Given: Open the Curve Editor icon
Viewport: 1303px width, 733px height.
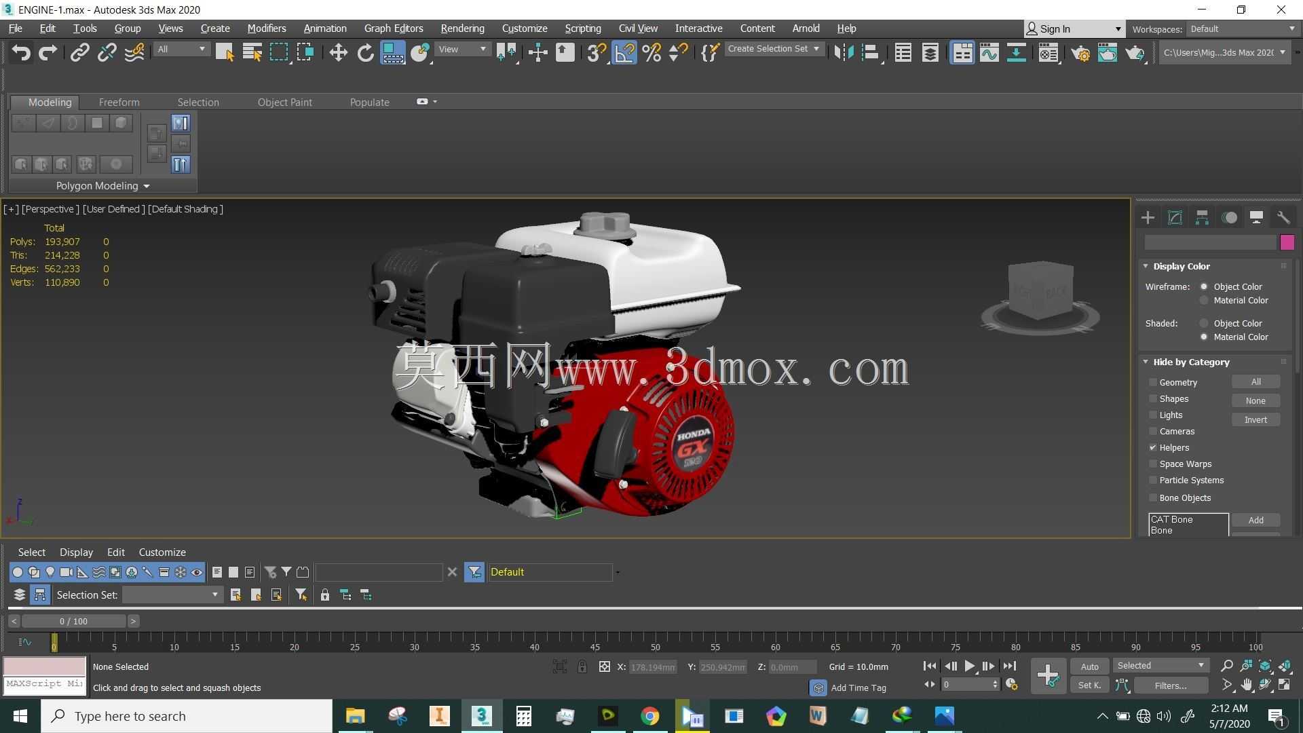Looking at the screenshot, I should [x=989, y=52].
